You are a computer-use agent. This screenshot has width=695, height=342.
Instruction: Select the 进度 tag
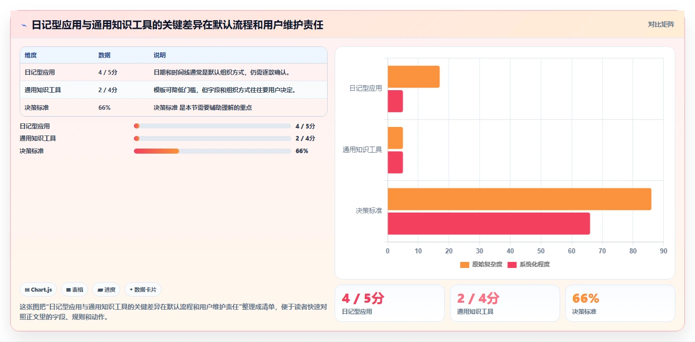(x=106, y=290)
